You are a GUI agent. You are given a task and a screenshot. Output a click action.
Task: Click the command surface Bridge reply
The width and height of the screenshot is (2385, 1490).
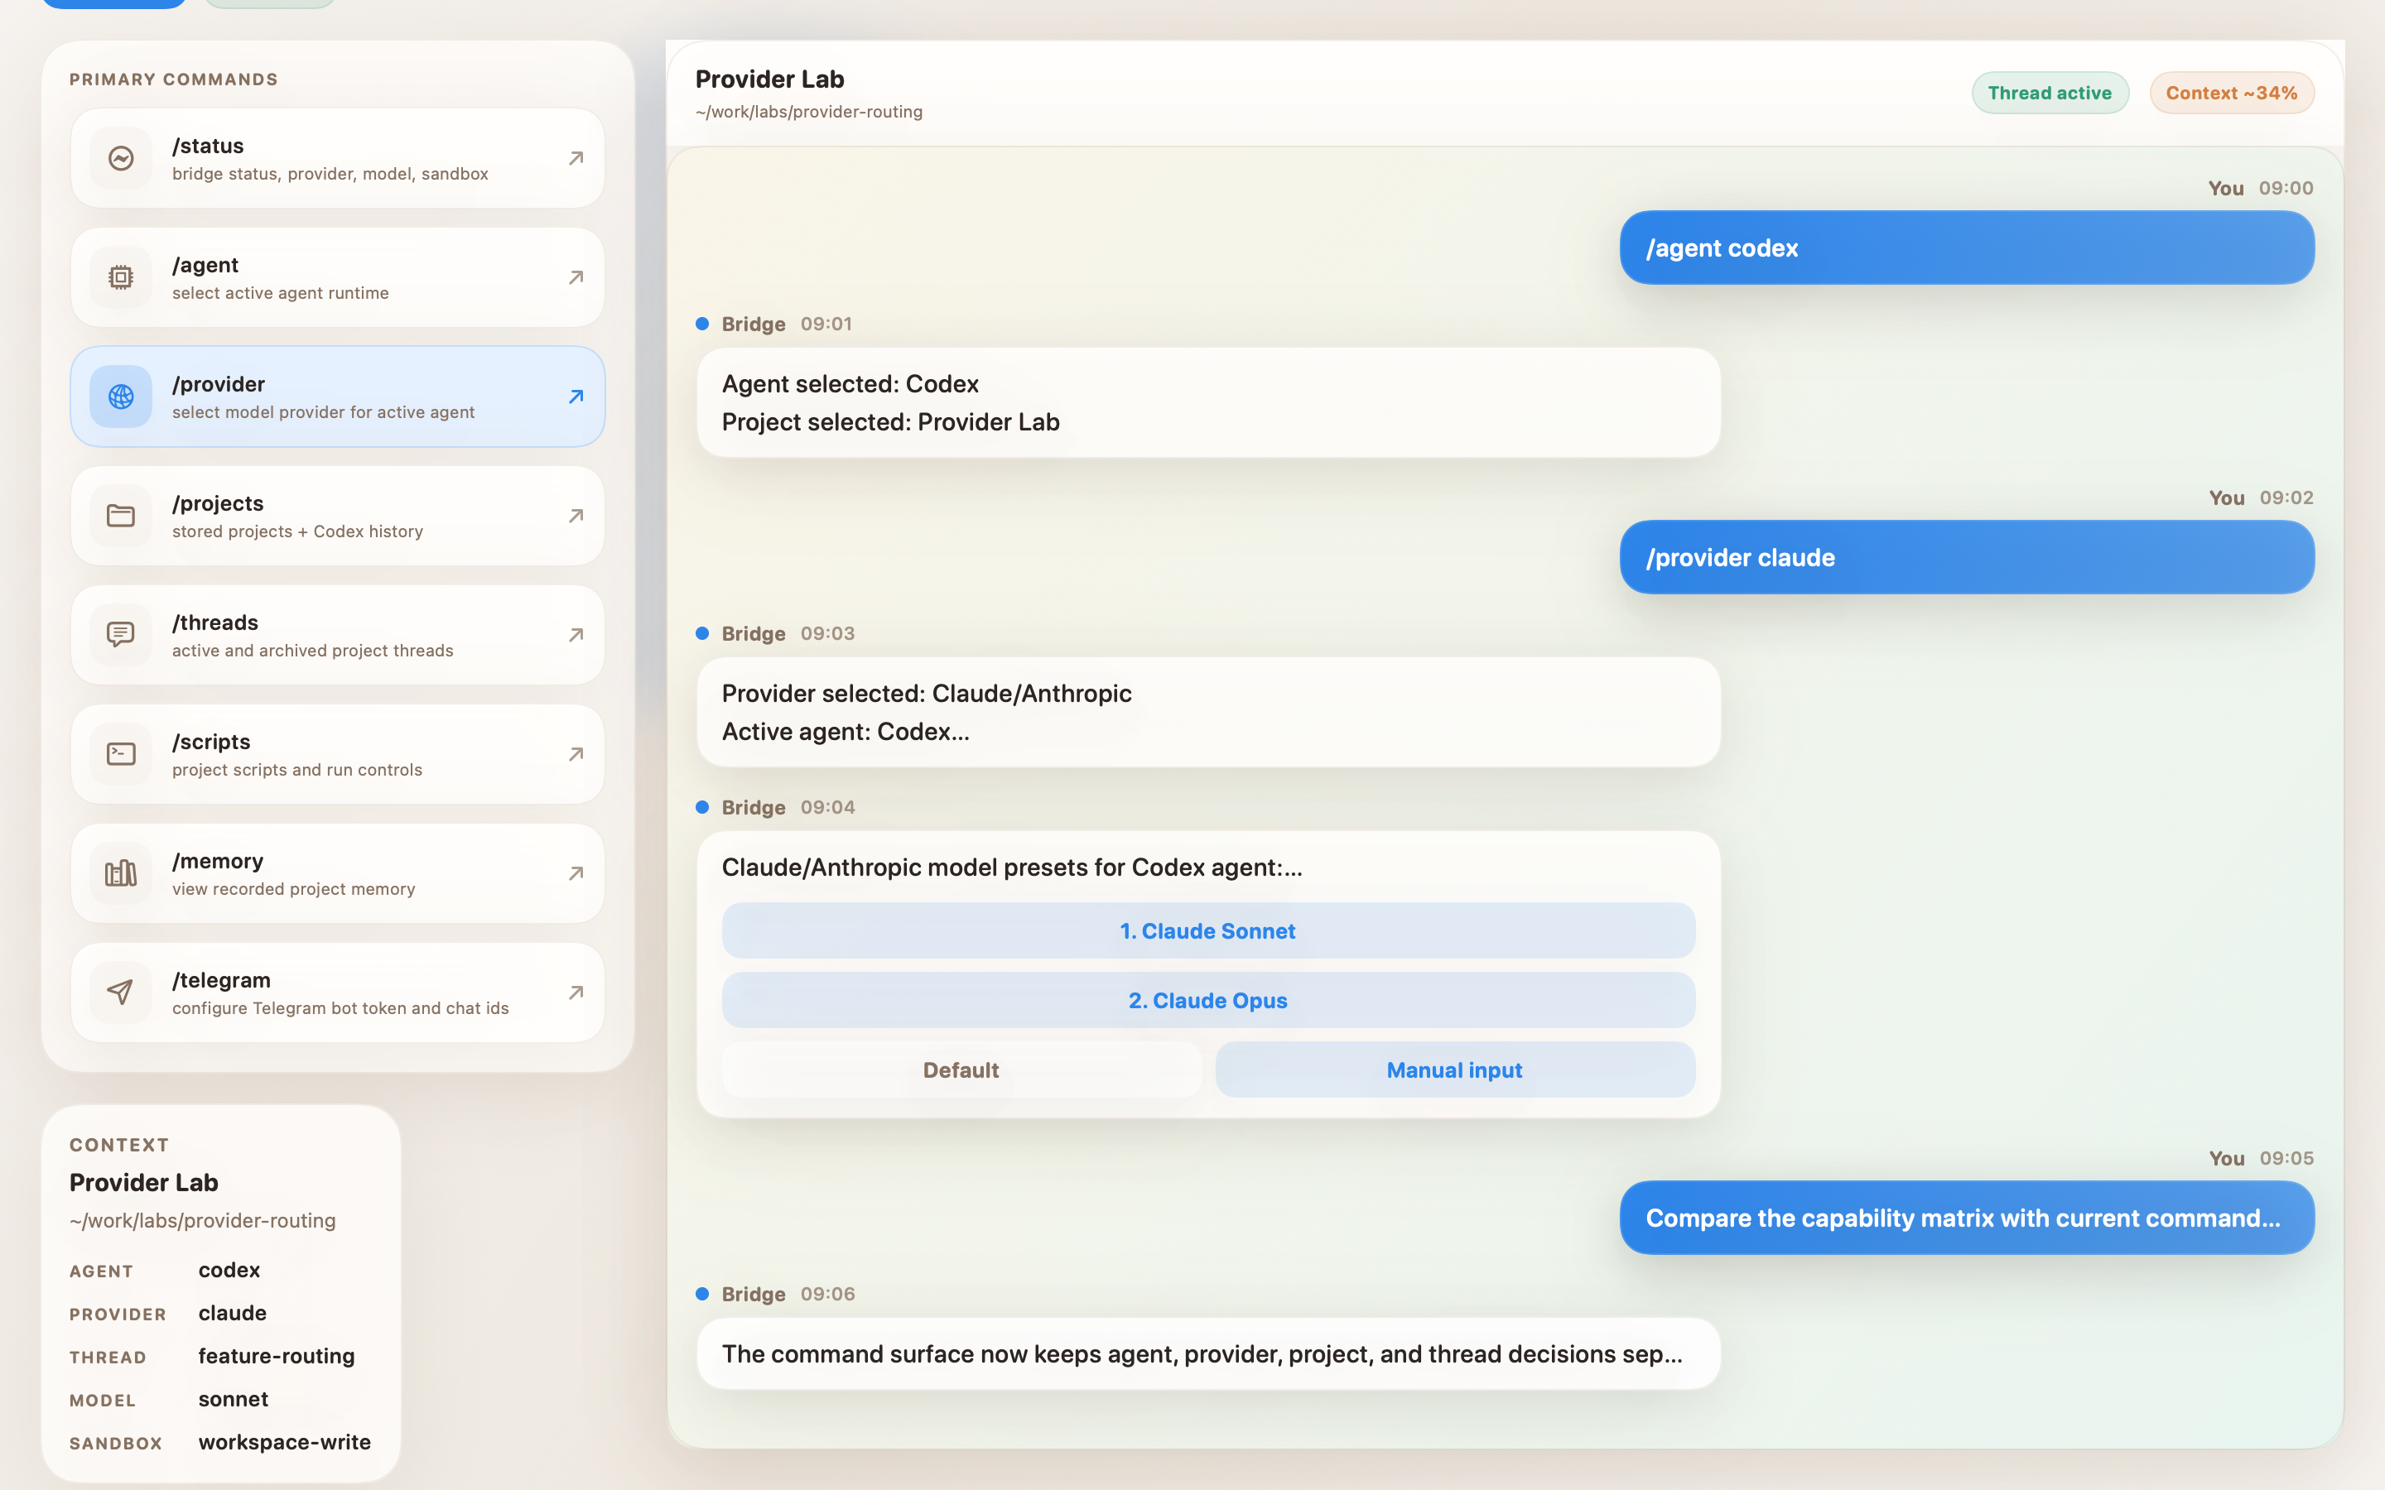click(1208, 1354)
